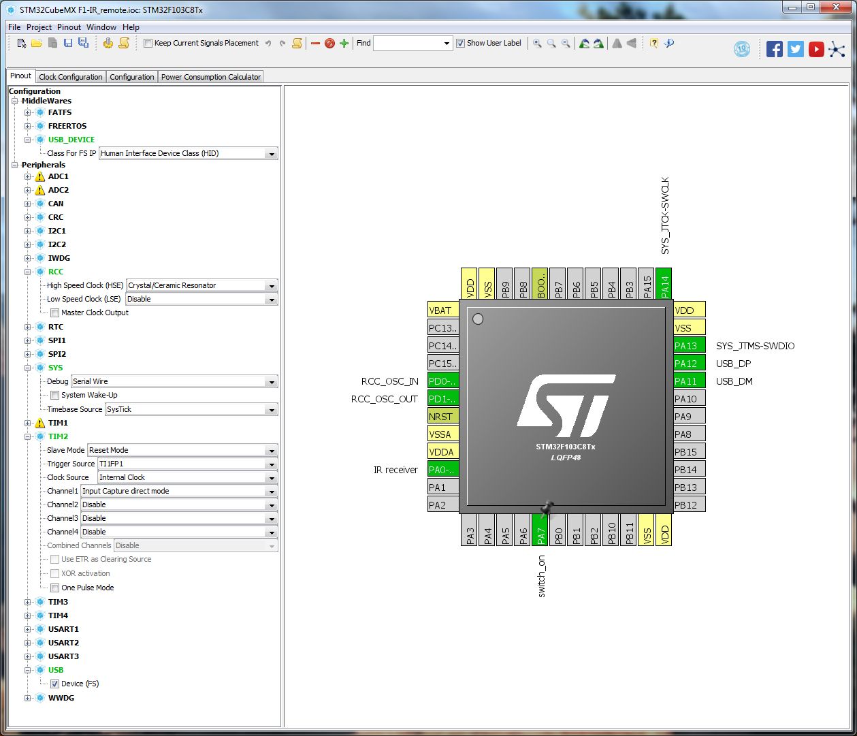This screenshot has height=736, width=857.
Task: Click the Twitter icon in the toolbar
Action: 795,48
